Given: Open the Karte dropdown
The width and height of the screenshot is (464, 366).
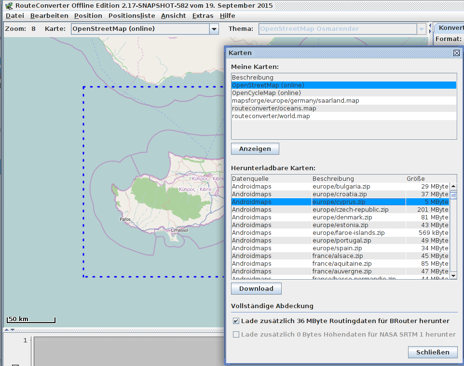Looking at the screenshot, I should pos(214,29).
